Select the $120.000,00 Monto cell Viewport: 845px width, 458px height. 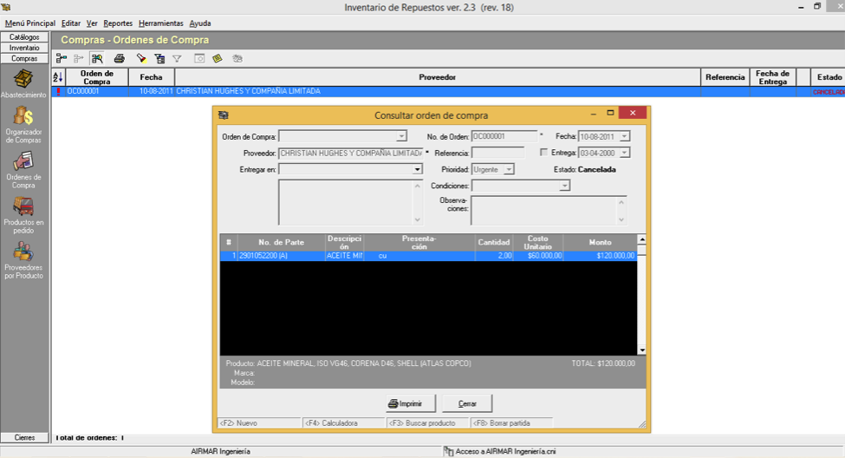click(x=600, y=256)
